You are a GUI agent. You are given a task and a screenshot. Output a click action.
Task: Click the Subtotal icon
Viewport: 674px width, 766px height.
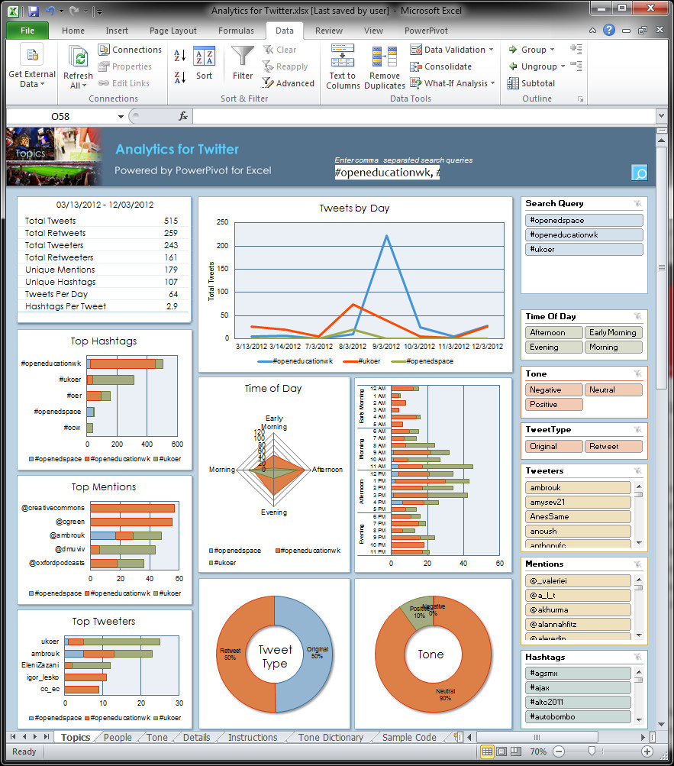click(x=534, y=82)
